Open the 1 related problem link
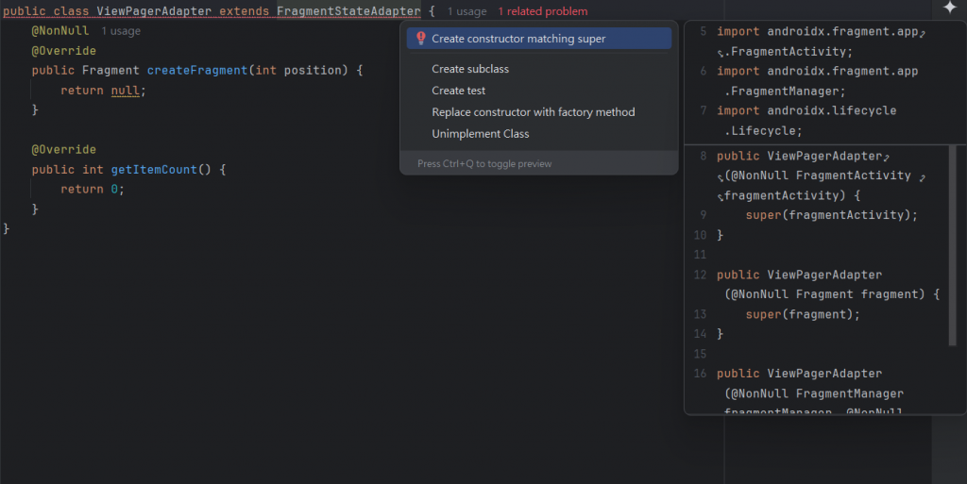Image resolution: width=967 pixels, height=484 pixels. click(x=542, y=11)
